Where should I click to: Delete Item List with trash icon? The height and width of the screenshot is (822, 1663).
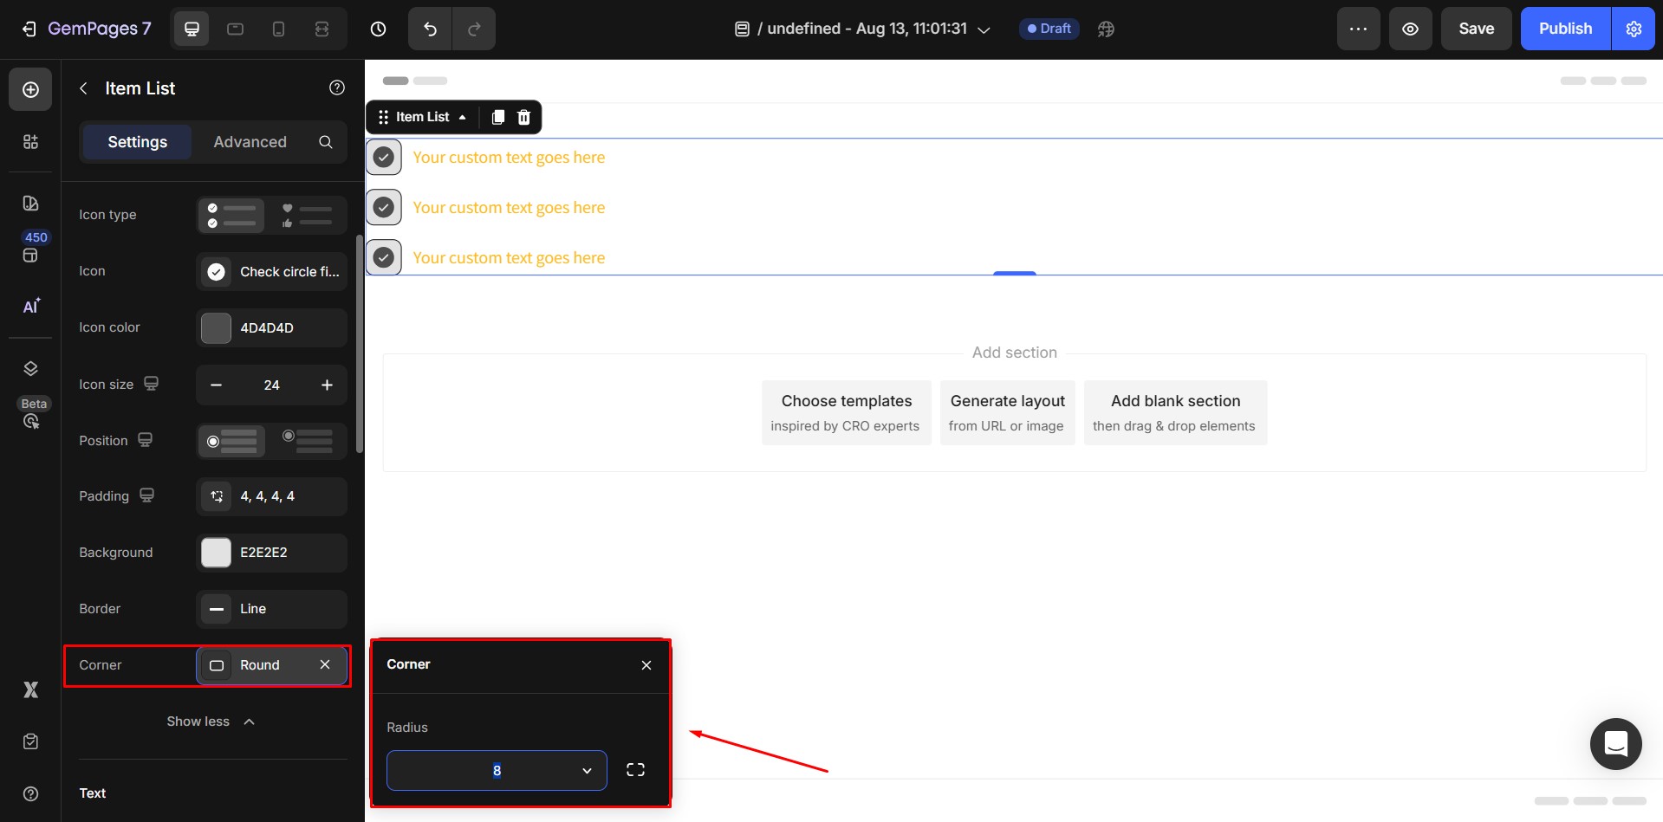point(523,117)
